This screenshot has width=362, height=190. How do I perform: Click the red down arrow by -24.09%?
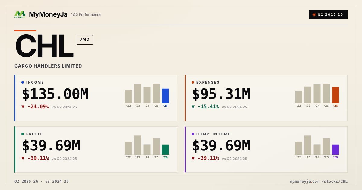(x=23, y=107)
